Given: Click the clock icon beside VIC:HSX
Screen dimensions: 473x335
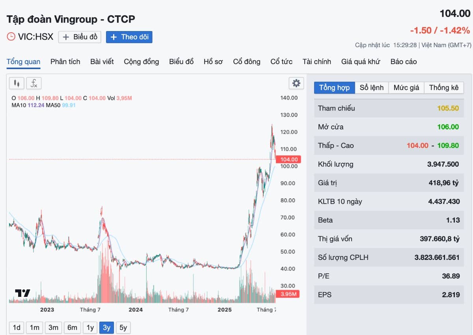Looking at the screenshot, I should (11, 37).
